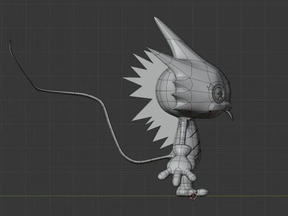
Task: Click the 3D cursor at the character's feet
Action: point(193,196)
